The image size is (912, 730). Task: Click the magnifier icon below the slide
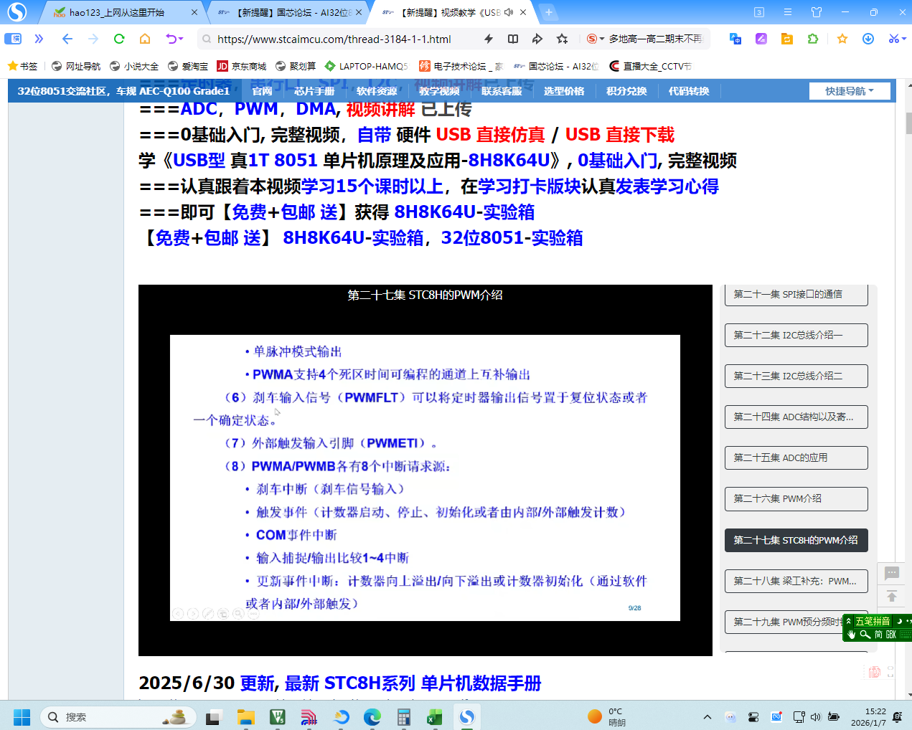click(238, 614)
